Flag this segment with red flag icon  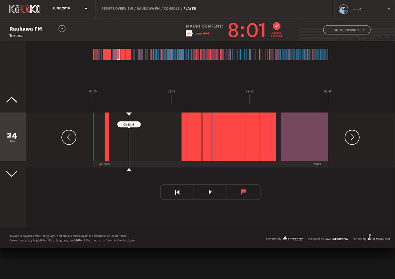coord(243,192)
